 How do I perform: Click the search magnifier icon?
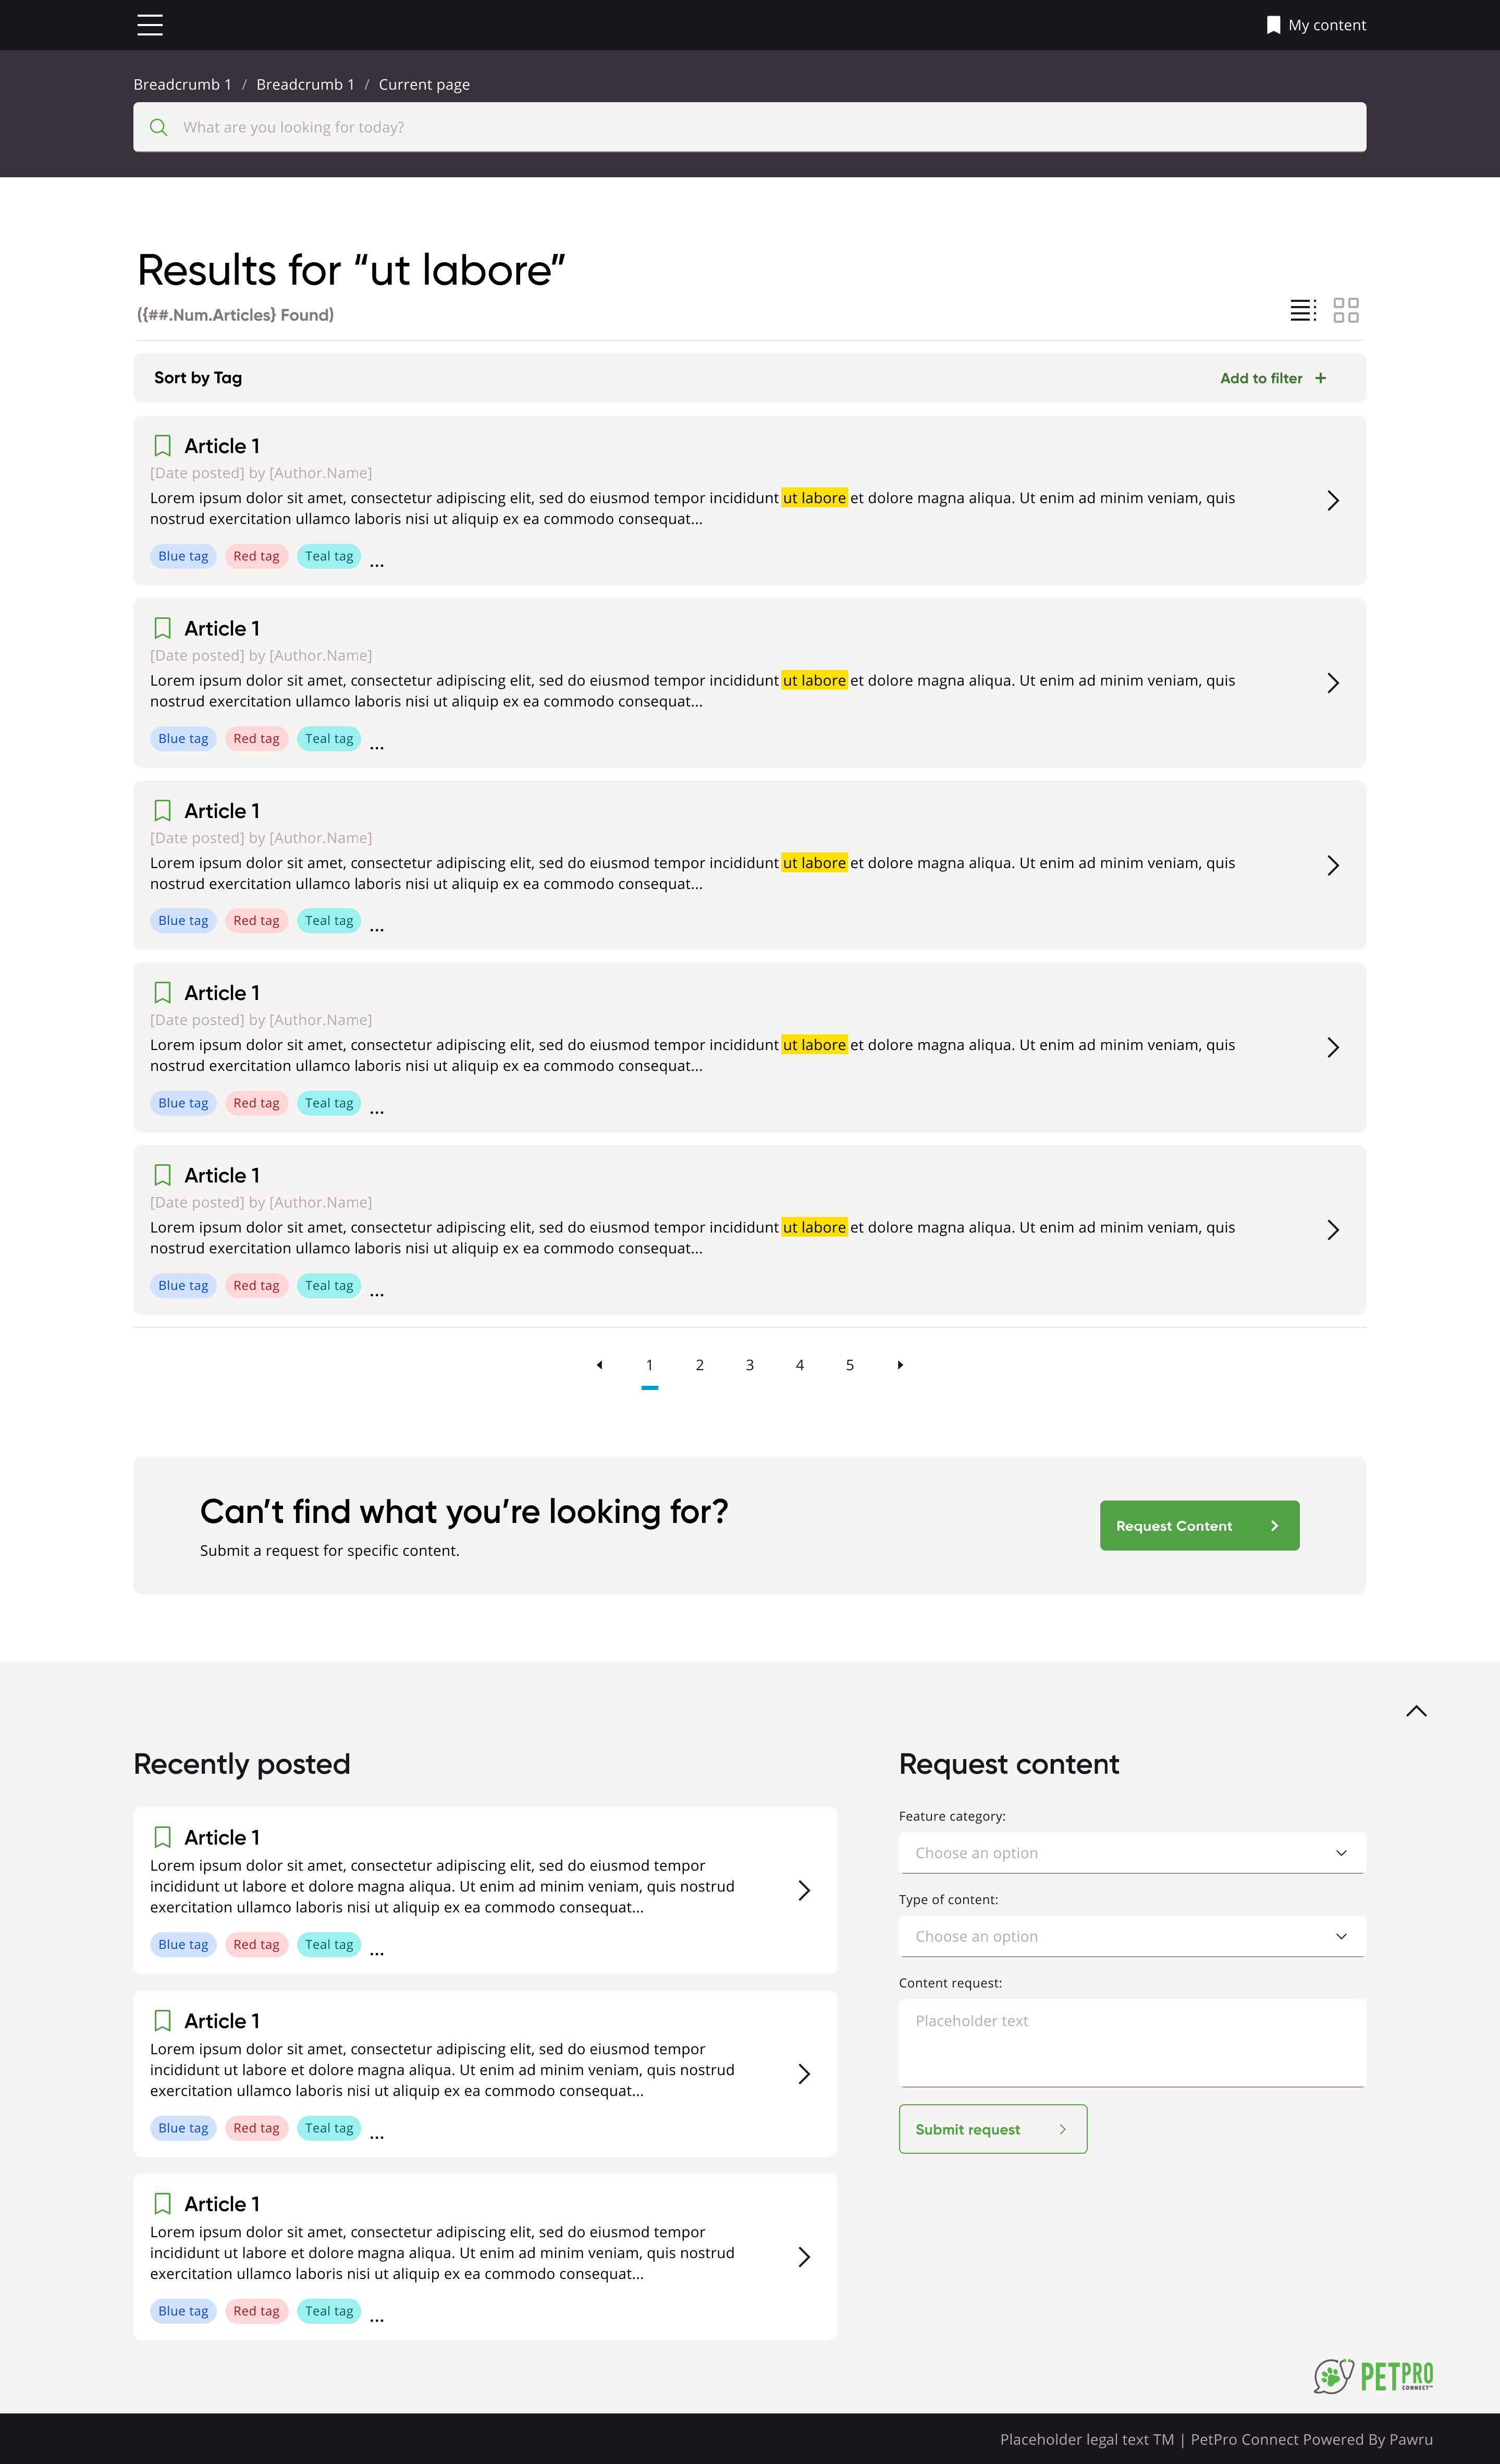click(x=158, y=127)
